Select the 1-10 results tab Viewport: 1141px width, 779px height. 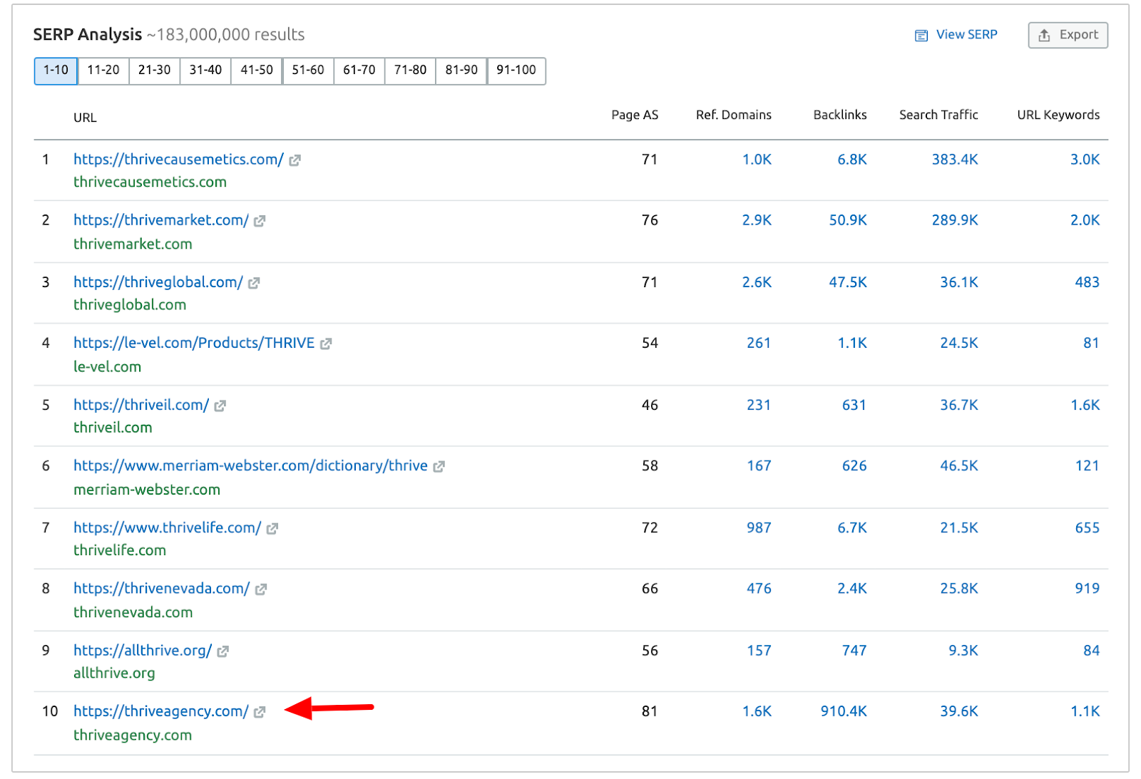[x=56, y=71]
